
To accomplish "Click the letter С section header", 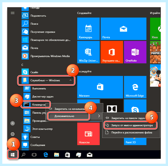I will pos(22,65).
